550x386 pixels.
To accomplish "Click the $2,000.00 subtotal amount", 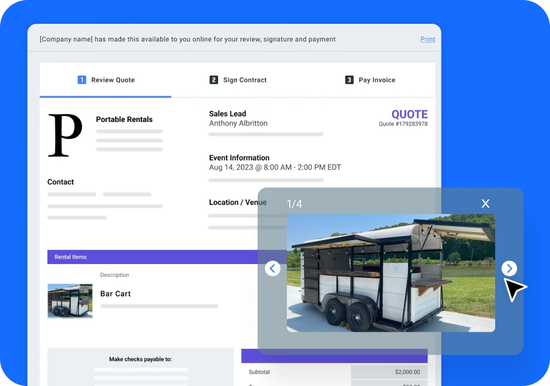I will (408, 372).
